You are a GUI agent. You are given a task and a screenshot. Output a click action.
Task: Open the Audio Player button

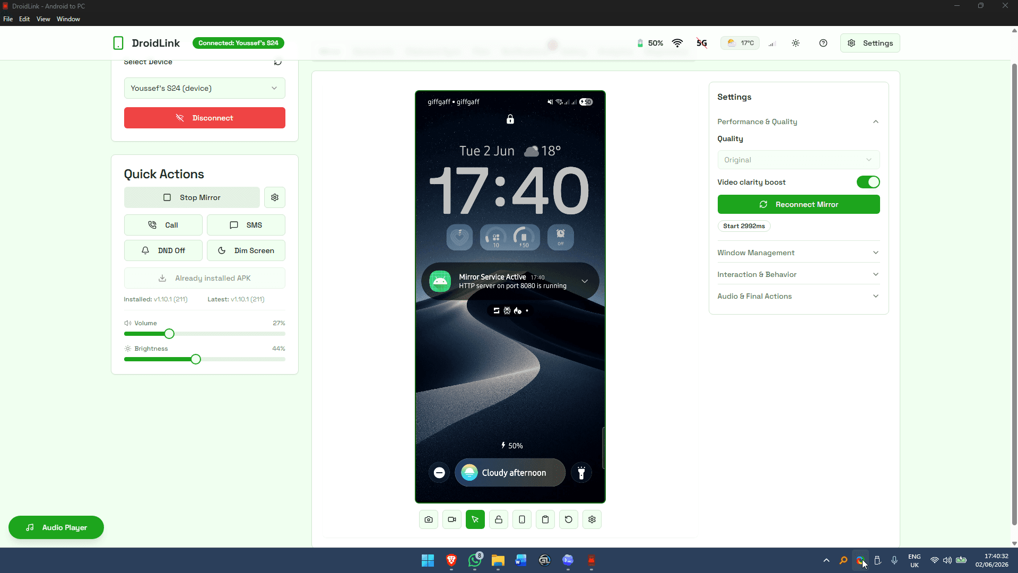[56, 527]
